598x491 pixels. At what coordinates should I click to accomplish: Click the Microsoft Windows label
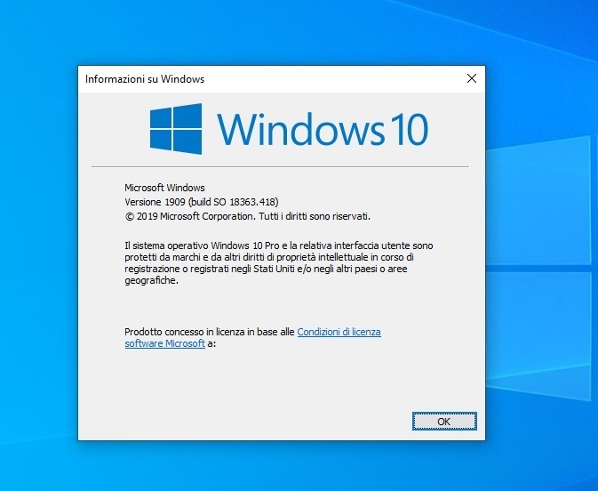164,188
